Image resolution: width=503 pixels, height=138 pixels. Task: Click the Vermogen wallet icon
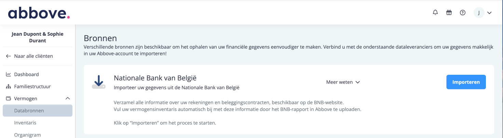point(9,99)
